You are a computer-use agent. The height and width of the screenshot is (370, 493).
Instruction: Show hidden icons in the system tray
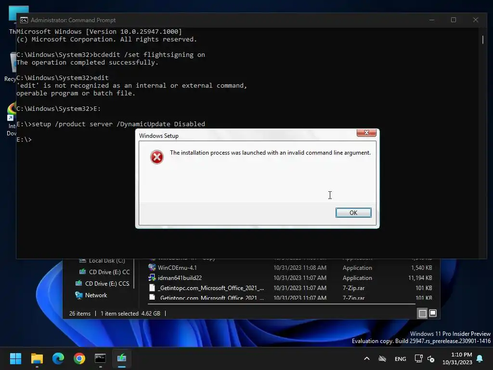point(366,358)
